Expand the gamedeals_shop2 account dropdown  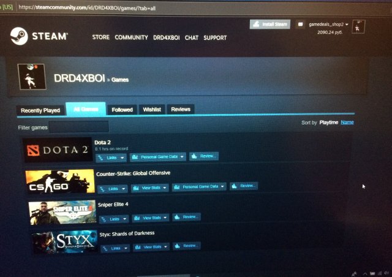click(x=328, y=25)
